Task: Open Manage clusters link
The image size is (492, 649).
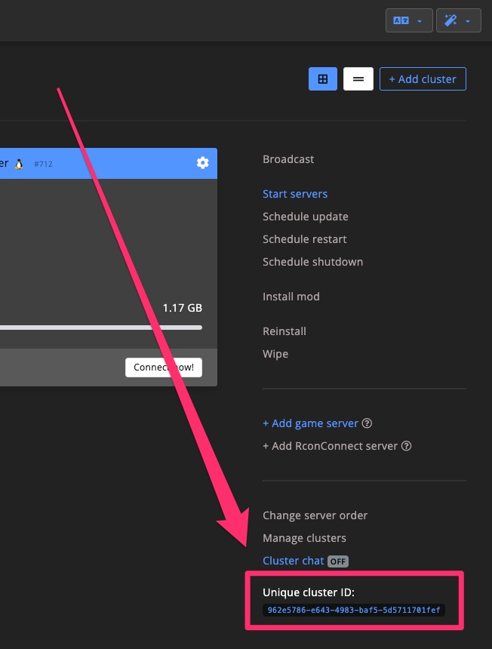Action: pyautogui.click(x=304, y=538)
